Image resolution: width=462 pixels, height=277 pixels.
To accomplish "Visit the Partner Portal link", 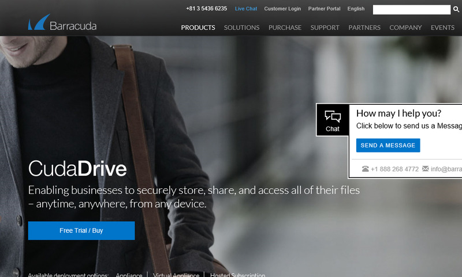I will 324,9.
